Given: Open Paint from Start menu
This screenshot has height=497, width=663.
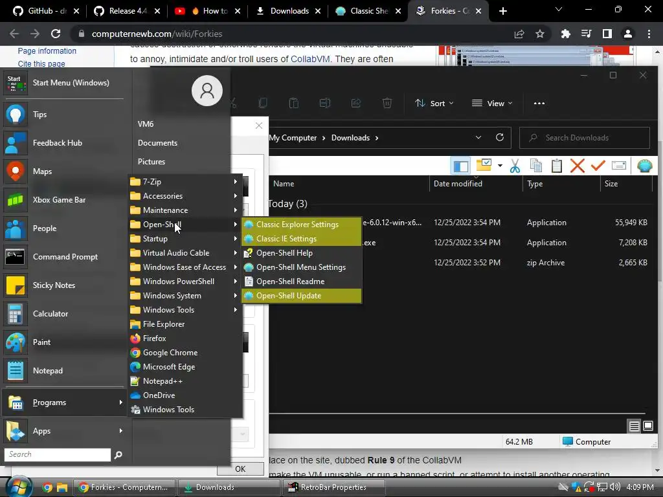Looking at the screenshot, I should (64, 342).
